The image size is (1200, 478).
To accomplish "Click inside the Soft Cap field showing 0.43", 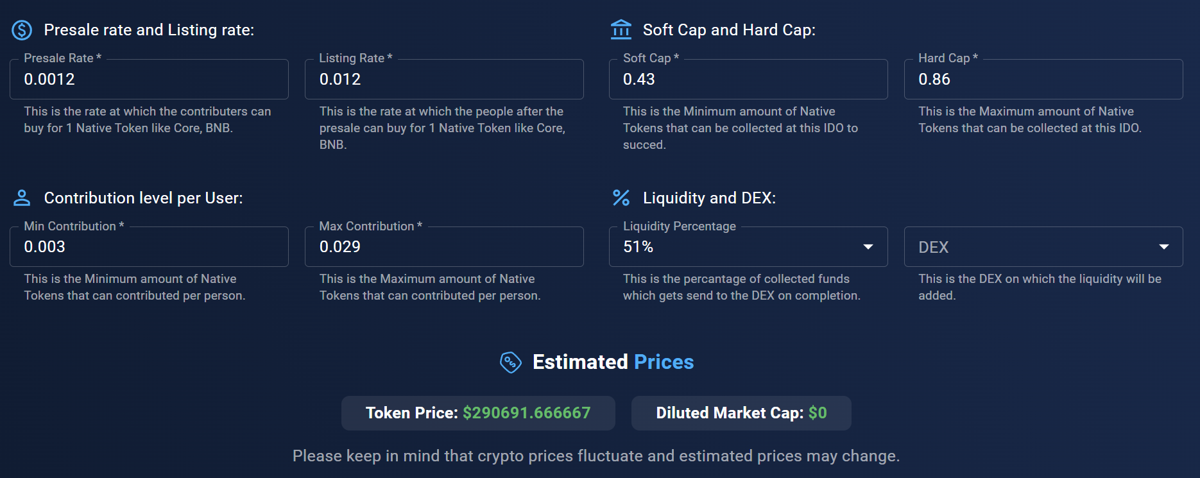I will (748, 79).
